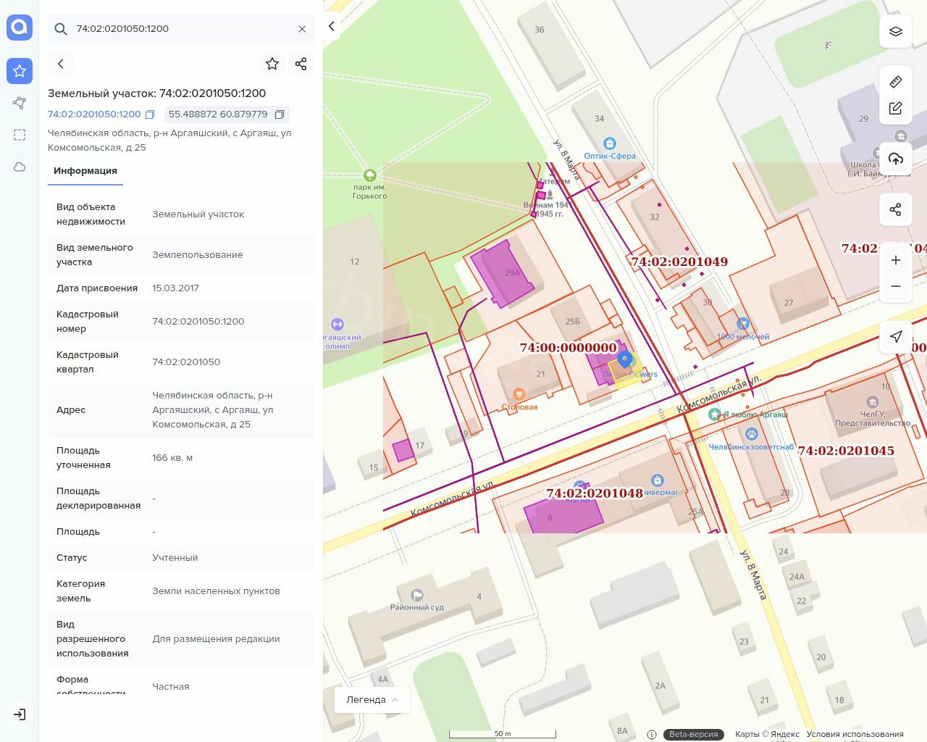The image size is (927, 742).
Task: Copy coordinates 55.488872 60.879779
Action: tap(280, 114)
